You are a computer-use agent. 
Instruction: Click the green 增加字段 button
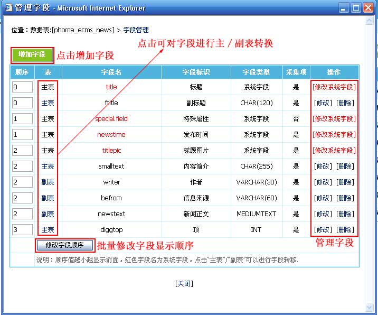coord(32,54)
